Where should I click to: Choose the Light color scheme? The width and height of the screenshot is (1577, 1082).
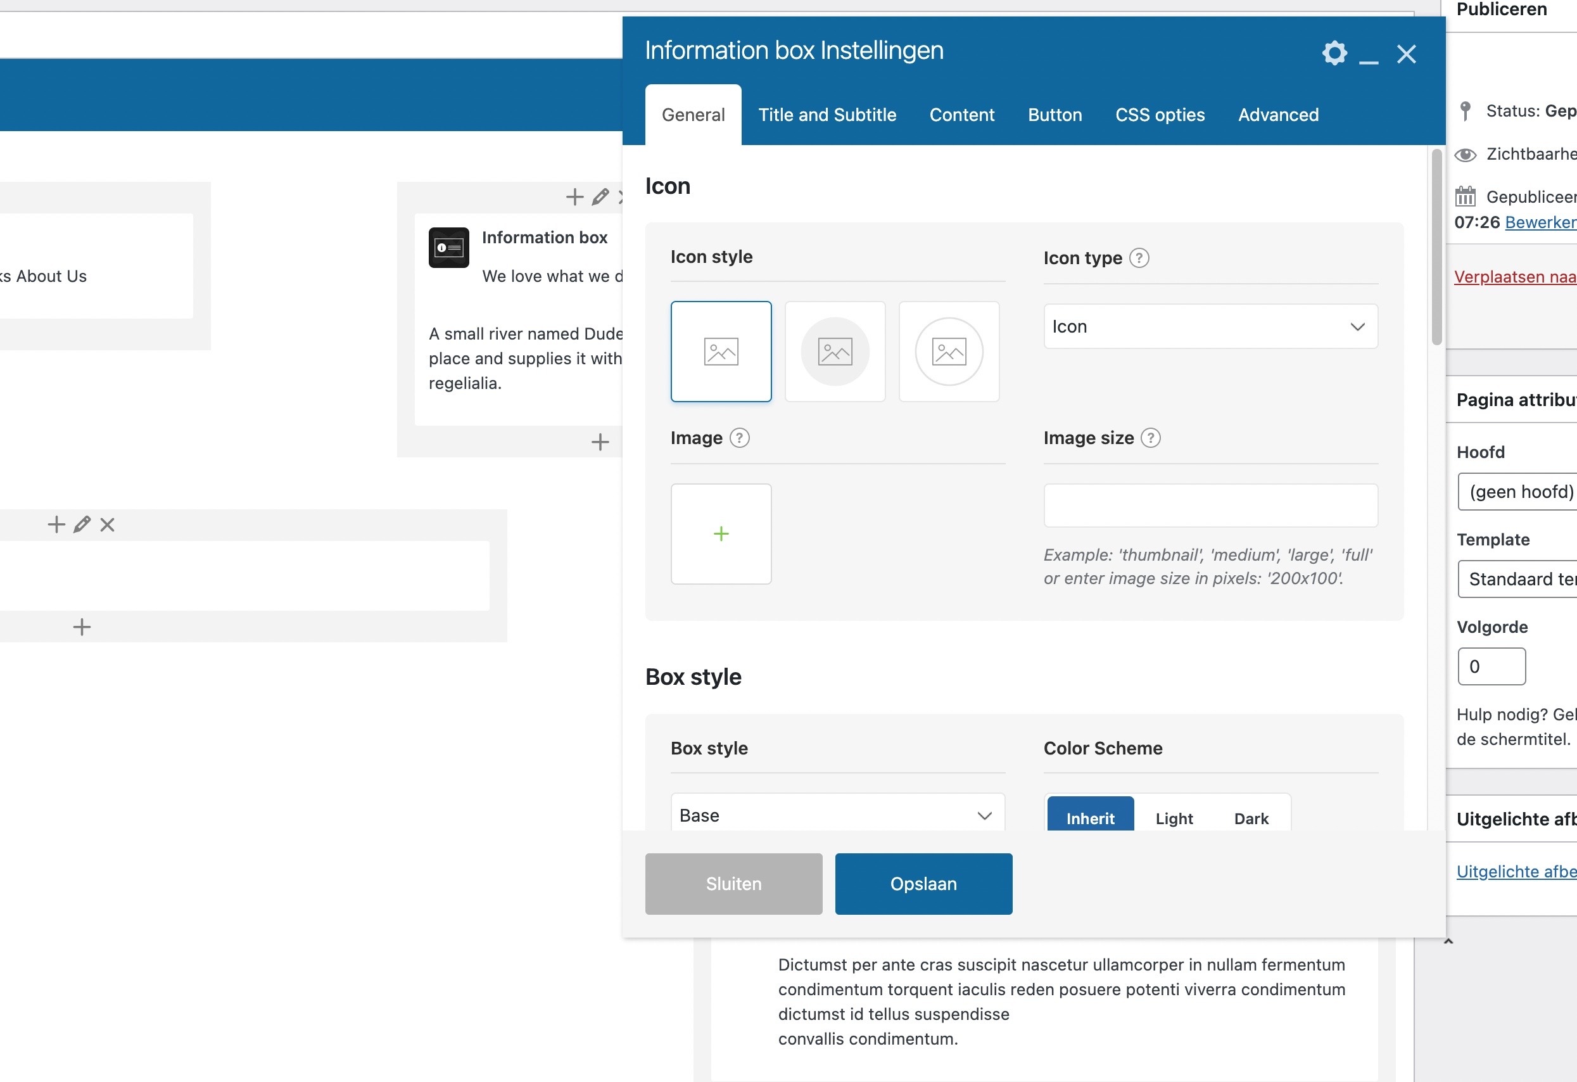point(1174,818)
